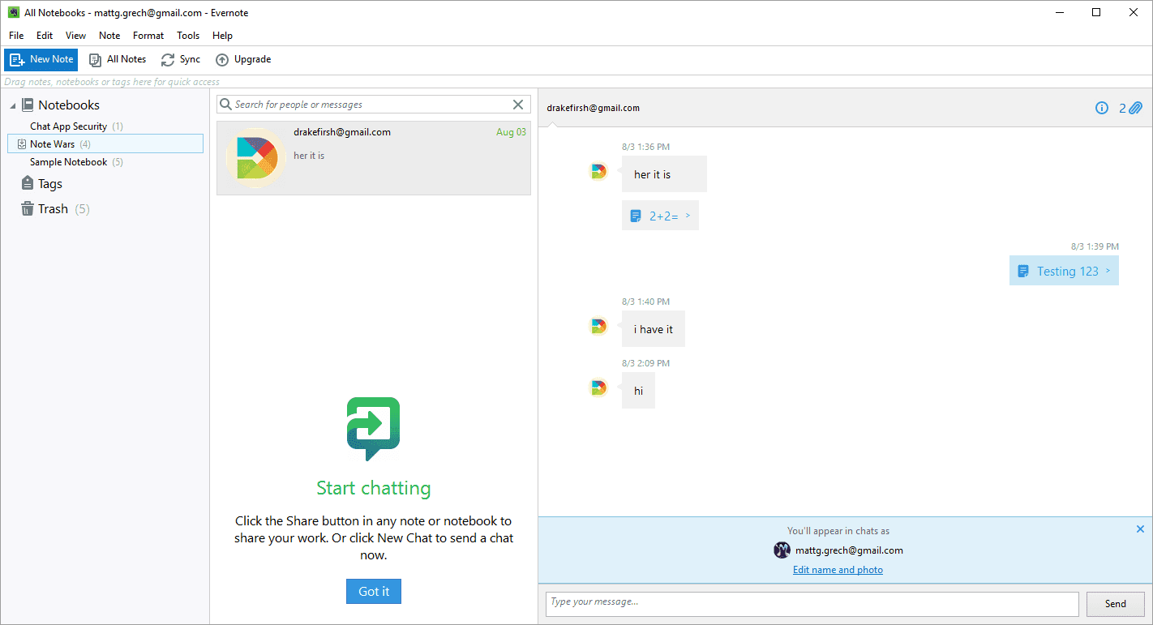Click the Upgrade arrow icon
Screen dimensions: 1153x625
222,60
